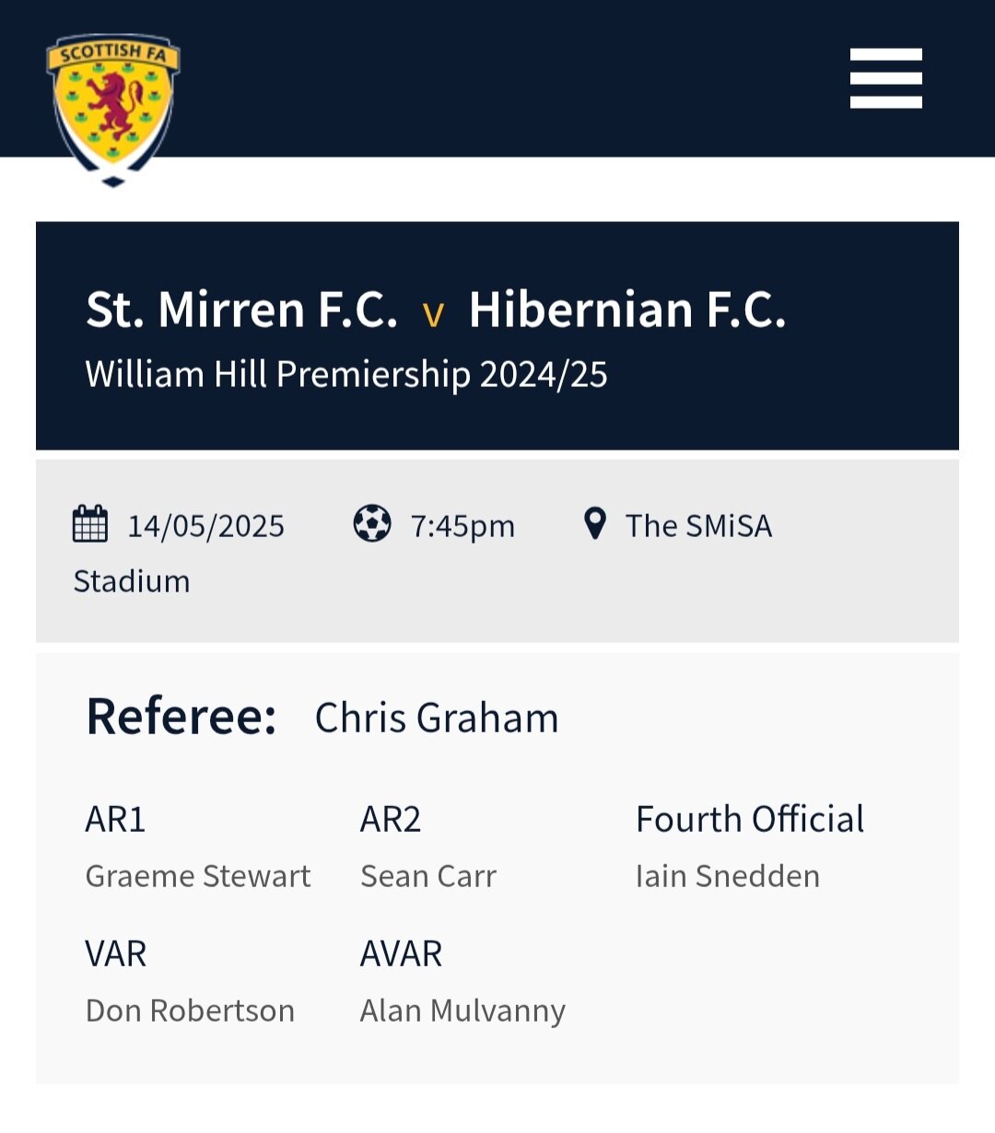Click the Referee heading label
Screen dimensions: 995x1133
click(181, 717)
